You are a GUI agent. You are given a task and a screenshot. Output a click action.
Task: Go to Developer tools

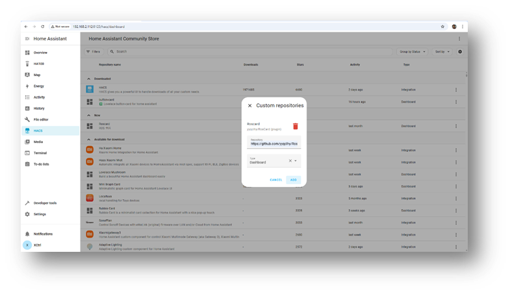45,203
